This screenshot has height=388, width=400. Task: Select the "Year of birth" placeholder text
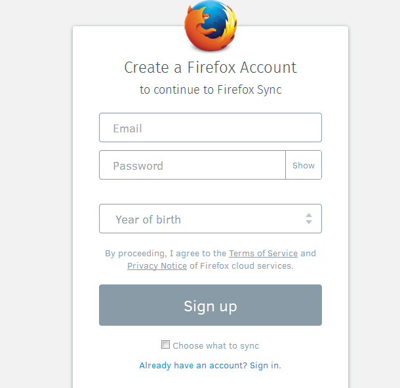[x=148, y=220]
